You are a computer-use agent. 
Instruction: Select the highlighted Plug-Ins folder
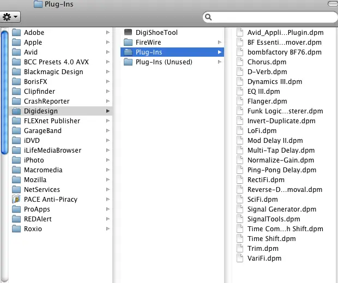[x=172, y=52]
